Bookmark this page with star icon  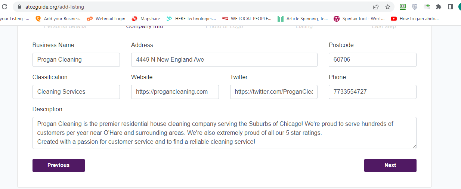(x=388, y=7)
